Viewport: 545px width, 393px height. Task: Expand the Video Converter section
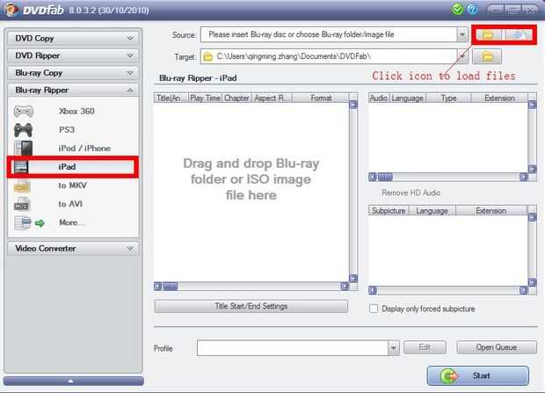pos(73,249)
